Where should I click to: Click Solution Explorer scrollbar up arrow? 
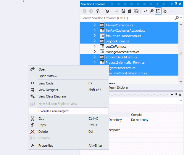(x=181, y=25)
